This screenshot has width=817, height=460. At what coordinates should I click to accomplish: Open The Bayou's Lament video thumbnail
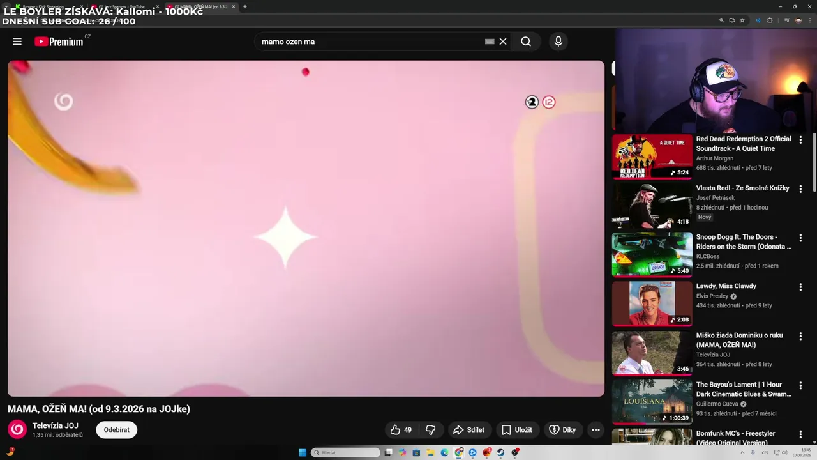coord(652,402)
